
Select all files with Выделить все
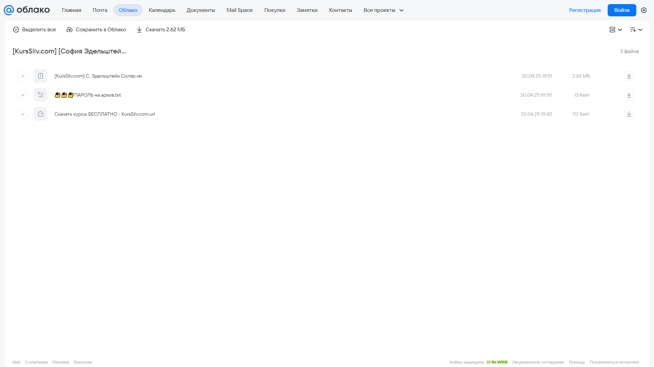coord(34,30)
